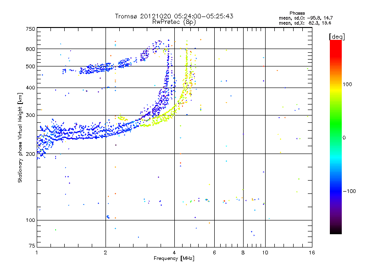Click the 'Frequency [MHz]' x-axis title

coord(174,258)
